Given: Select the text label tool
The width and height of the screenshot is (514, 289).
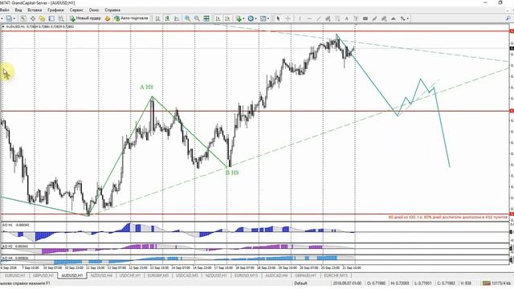Looking at the screenshot, I should [x=356, y=18].
